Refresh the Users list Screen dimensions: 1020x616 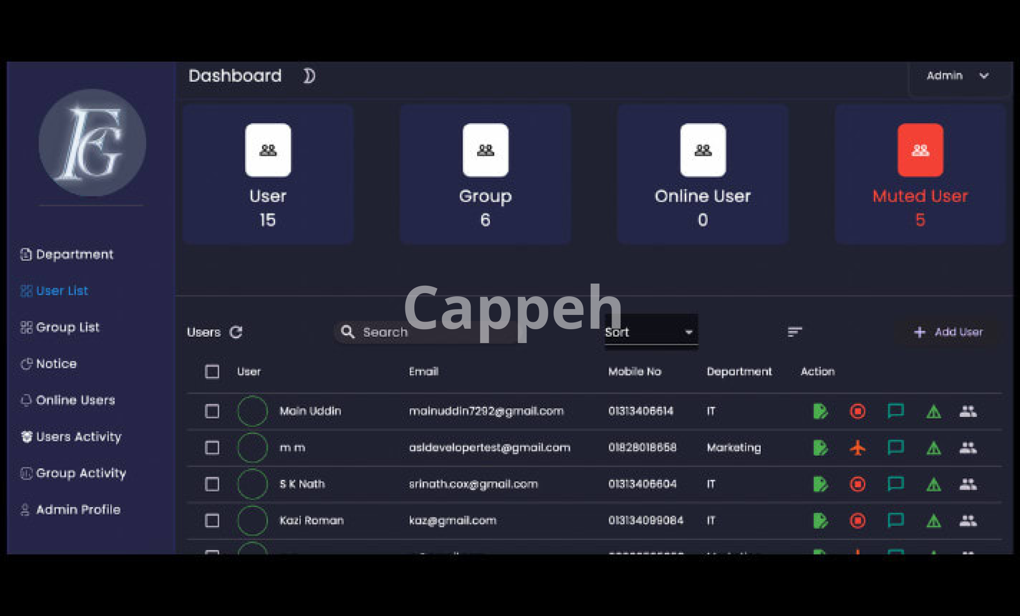click(x=236, y=332)
